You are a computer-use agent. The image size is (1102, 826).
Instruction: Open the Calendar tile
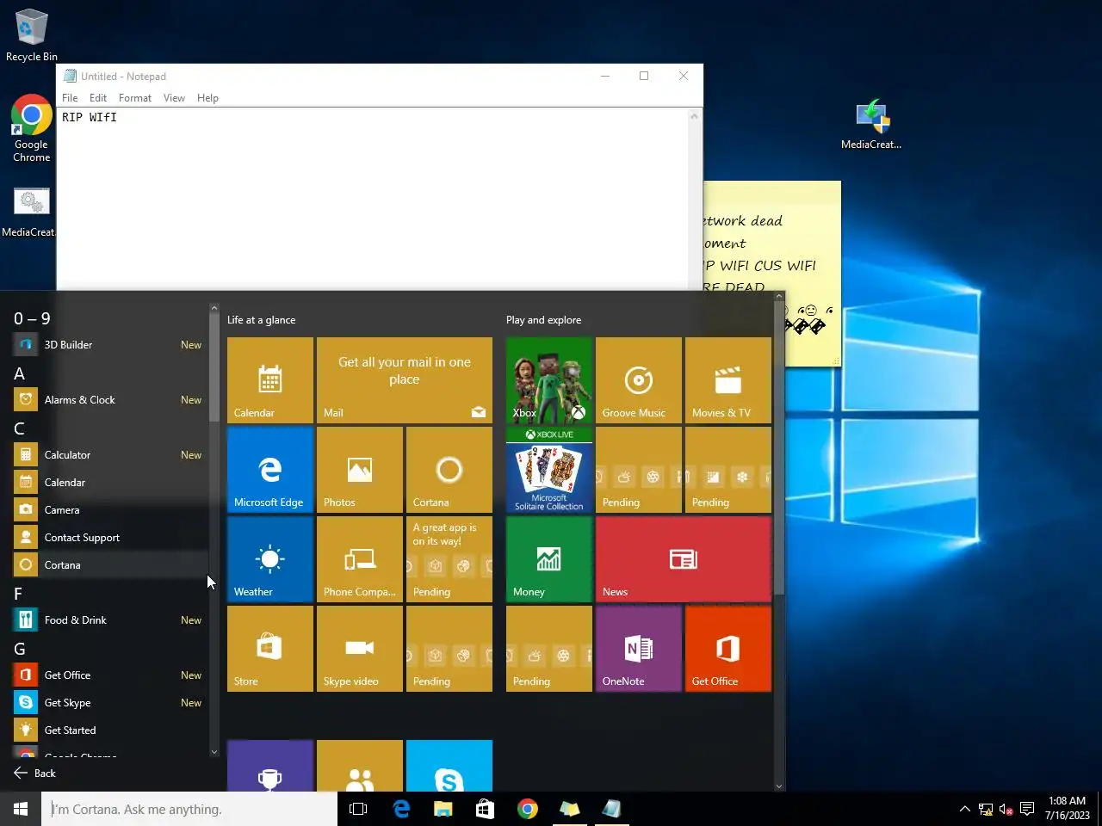[x=270, y=380]
